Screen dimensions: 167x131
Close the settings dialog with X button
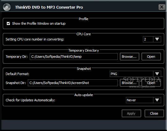[x=162, y=7]
